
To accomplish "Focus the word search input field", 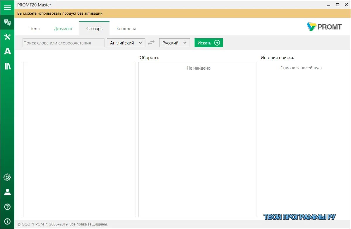I will [63, 43].
